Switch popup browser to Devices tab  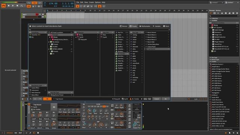pos(124,26)
